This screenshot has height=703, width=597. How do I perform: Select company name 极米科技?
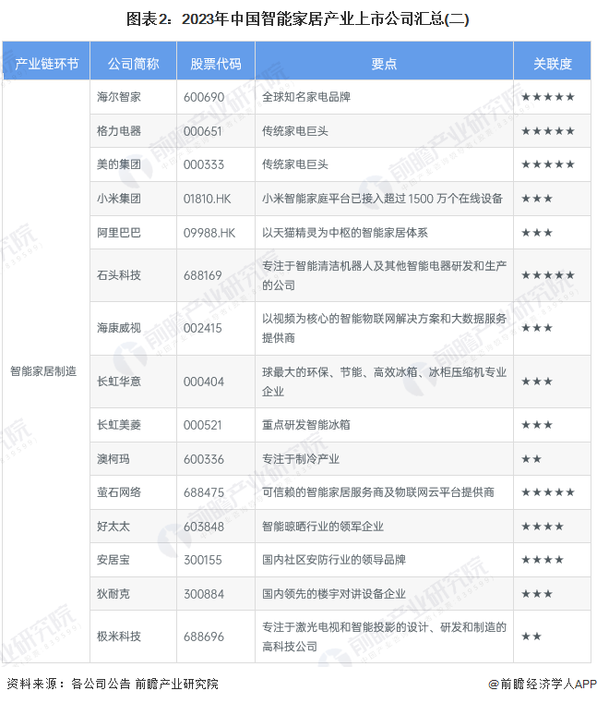pos(119,636)
